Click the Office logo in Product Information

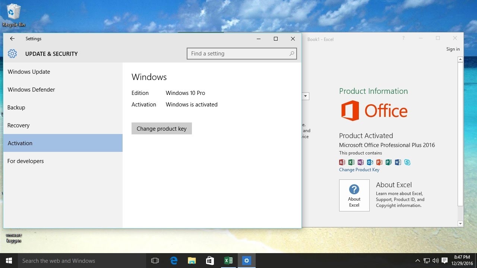click(x=374, y=111)
